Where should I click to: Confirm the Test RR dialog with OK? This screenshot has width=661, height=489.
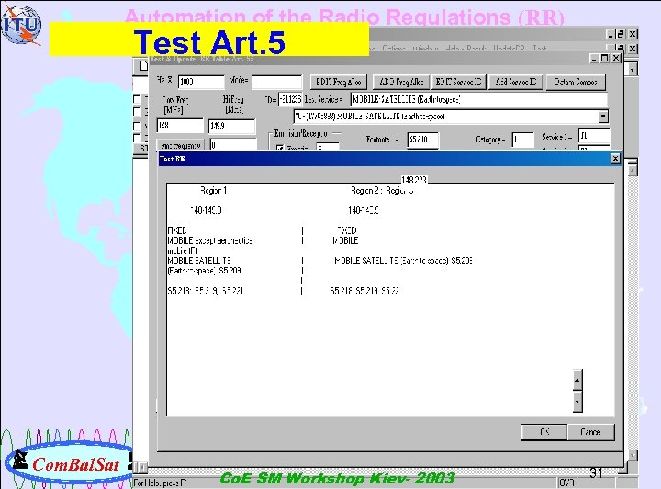543,432
